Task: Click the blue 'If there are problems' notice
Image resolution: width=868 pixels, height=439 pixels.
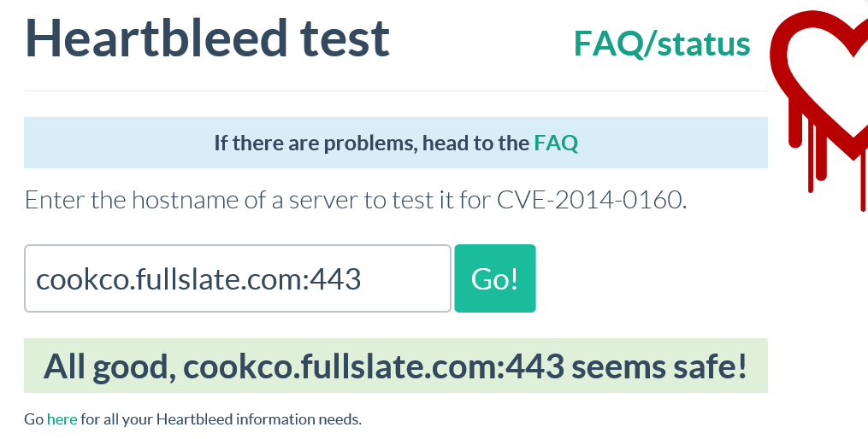Action: [396, 143]
